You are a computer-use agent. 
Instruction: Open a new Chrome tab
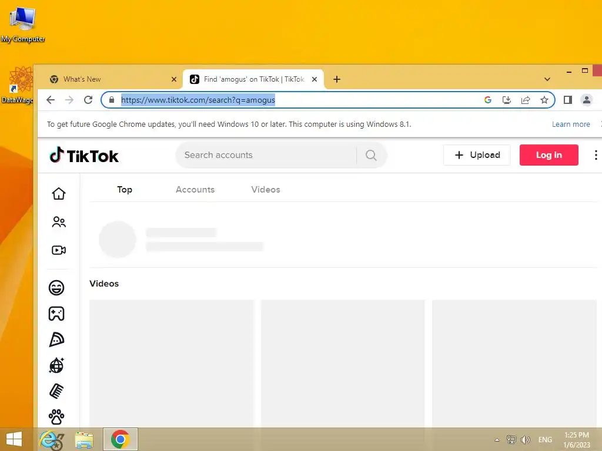[x=337, y=79]
